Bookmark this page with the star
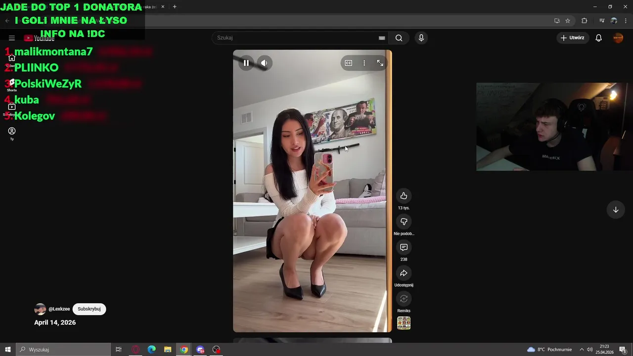This screenshot has width=633, height=356. tap(568, 21)
